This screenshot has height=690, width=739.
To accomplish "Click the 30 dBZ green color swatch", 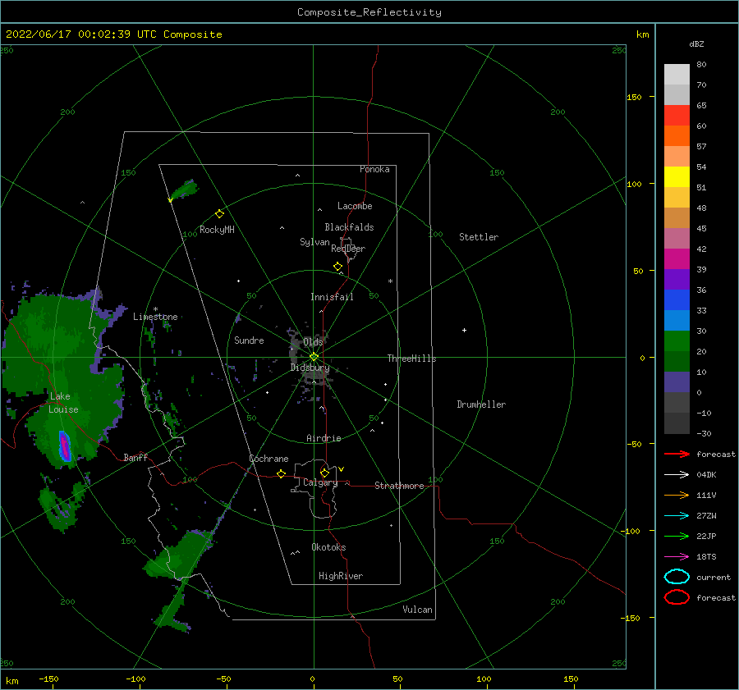I will coord(677,341).
